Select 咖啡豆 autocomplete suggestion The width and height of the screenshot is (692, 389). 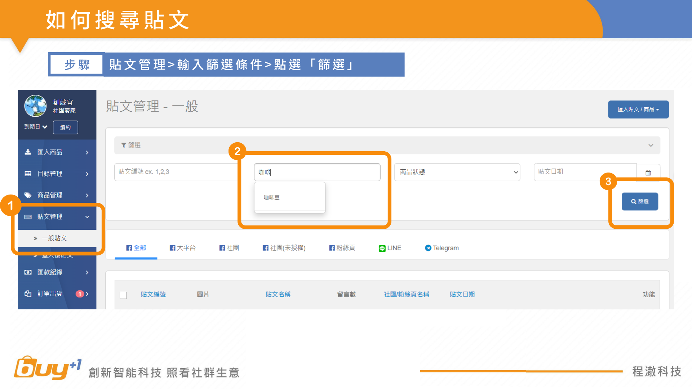(x=272, y=198)
